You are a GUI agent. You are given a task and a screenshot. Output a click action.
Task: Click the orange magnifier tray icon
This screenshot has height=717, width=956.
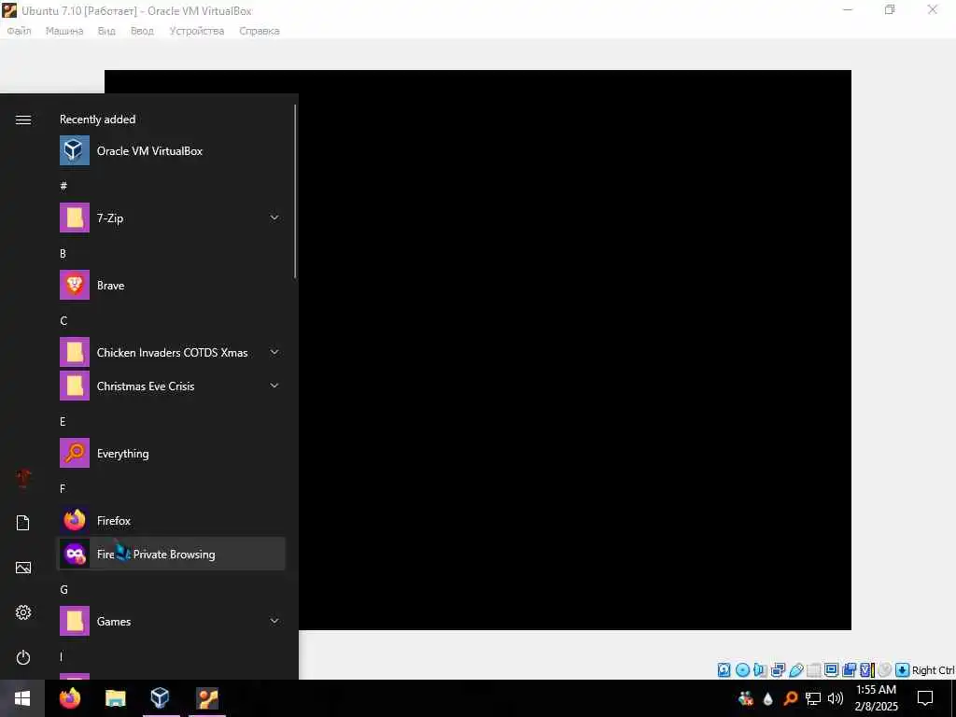pyautogui.click(x=790, y=698)
